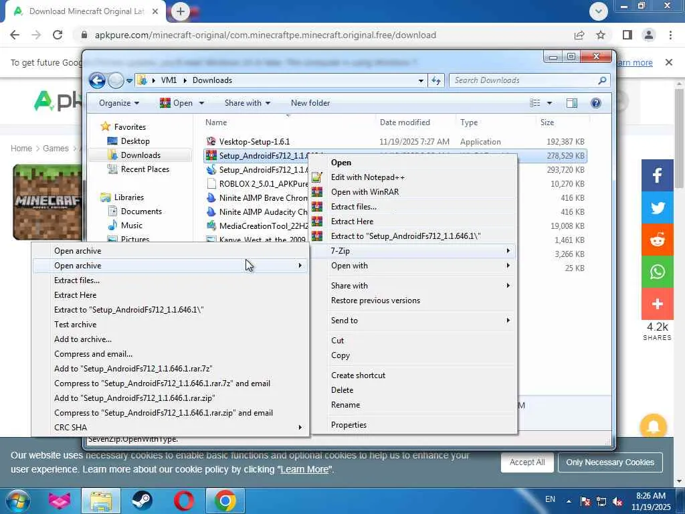Click Only Necessary Cookies button
The image size is (685, 514).
pyautogui.click(x=610, y=462)
